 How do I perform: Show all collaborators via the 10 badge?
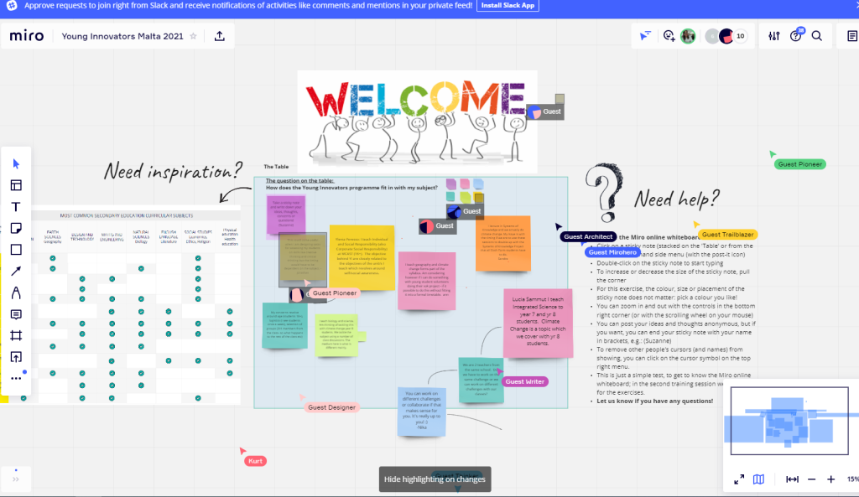pyautogui.click(x=739, y=36)
